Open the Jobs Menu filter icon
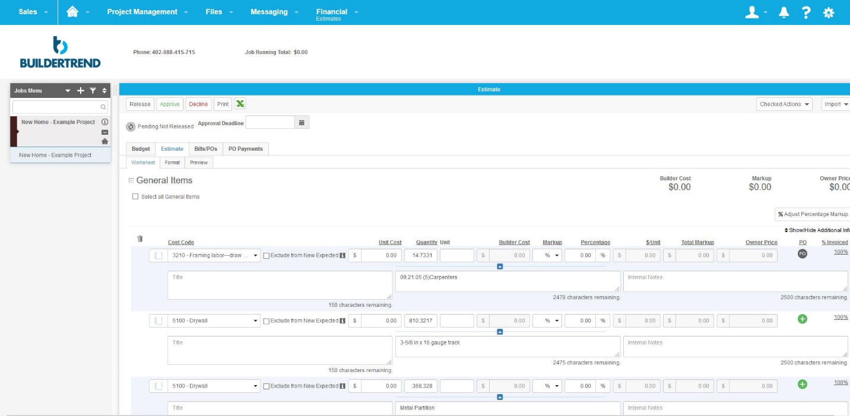 [x=93, y=91]
